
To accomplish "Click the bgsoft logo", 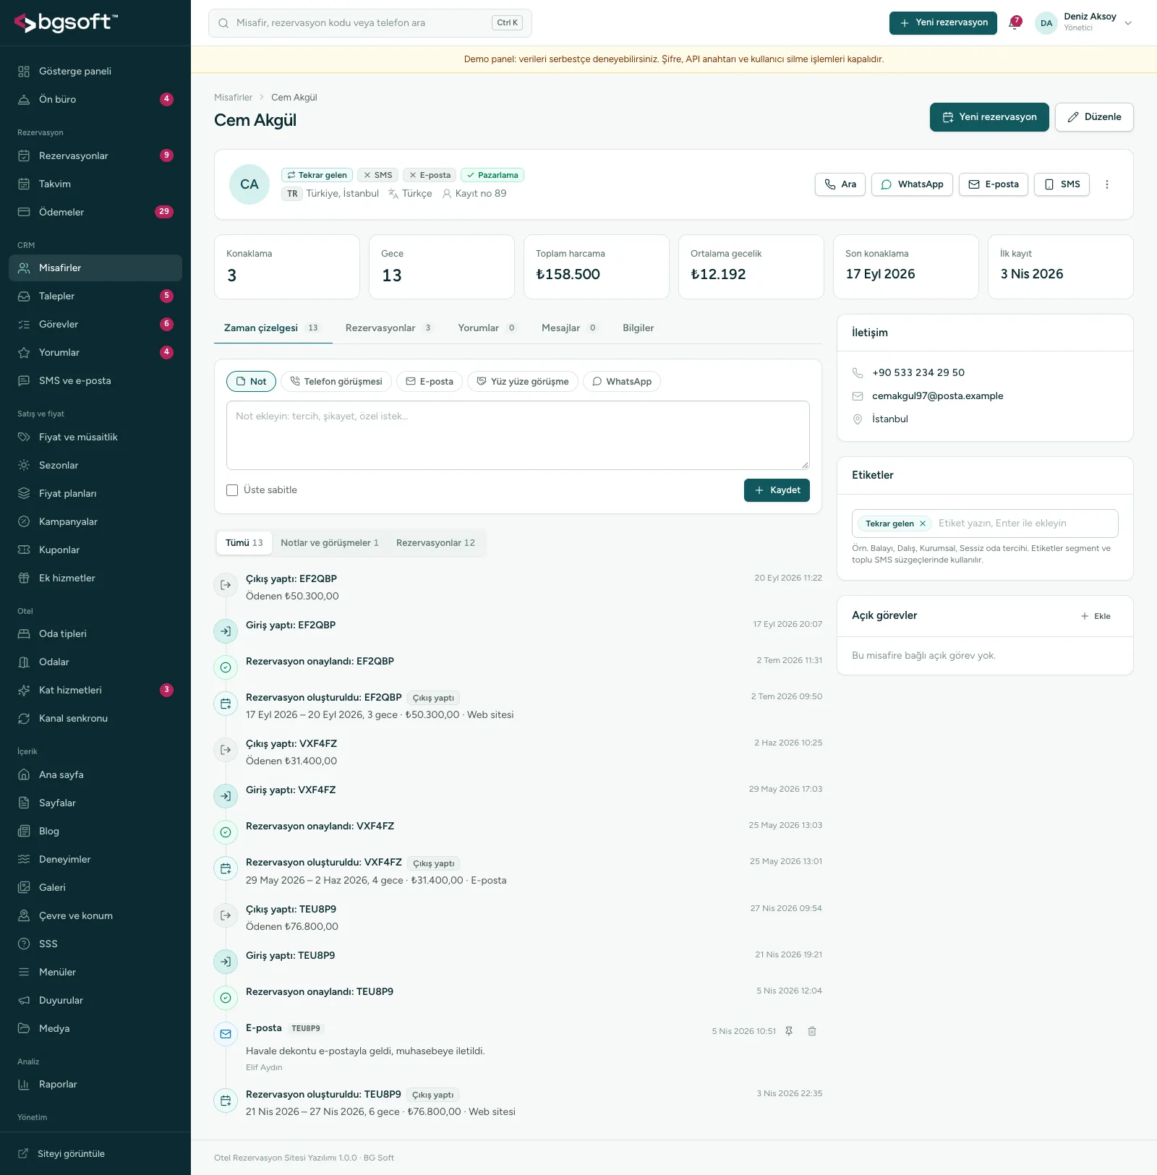I will coord(66,22).
